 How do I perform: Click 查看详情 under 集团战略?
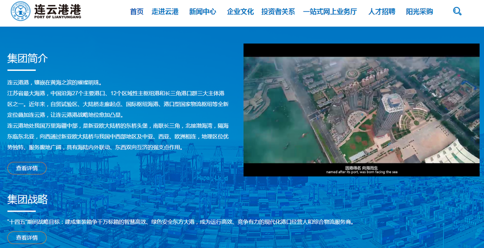[27, 238]
